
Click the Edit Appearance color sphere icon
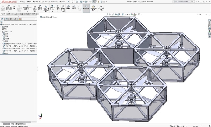[132, 14]
